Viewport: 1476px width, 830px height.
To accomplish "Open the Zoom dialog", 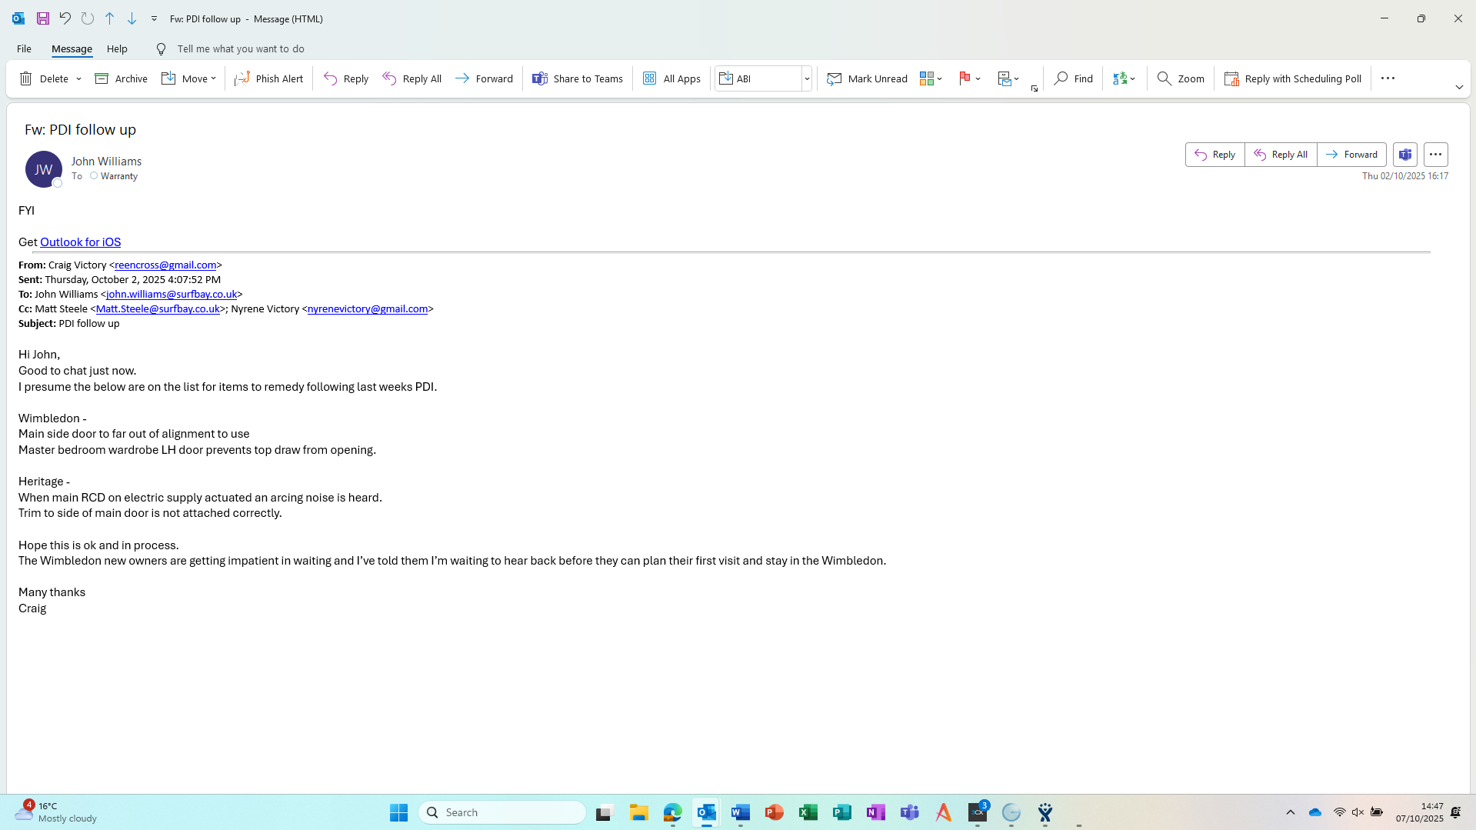I will click(x=1181, y=78).
